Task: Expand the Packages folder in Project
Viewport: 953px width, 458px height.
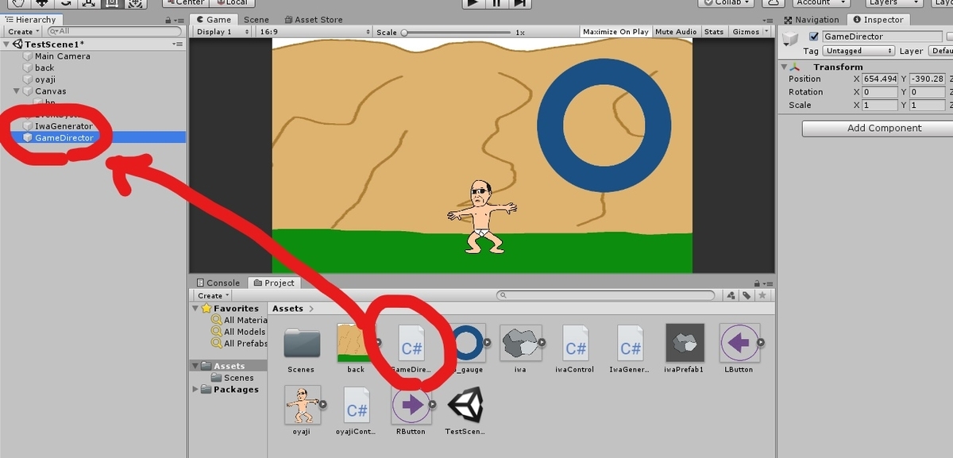Action: (x=195, y=390)
